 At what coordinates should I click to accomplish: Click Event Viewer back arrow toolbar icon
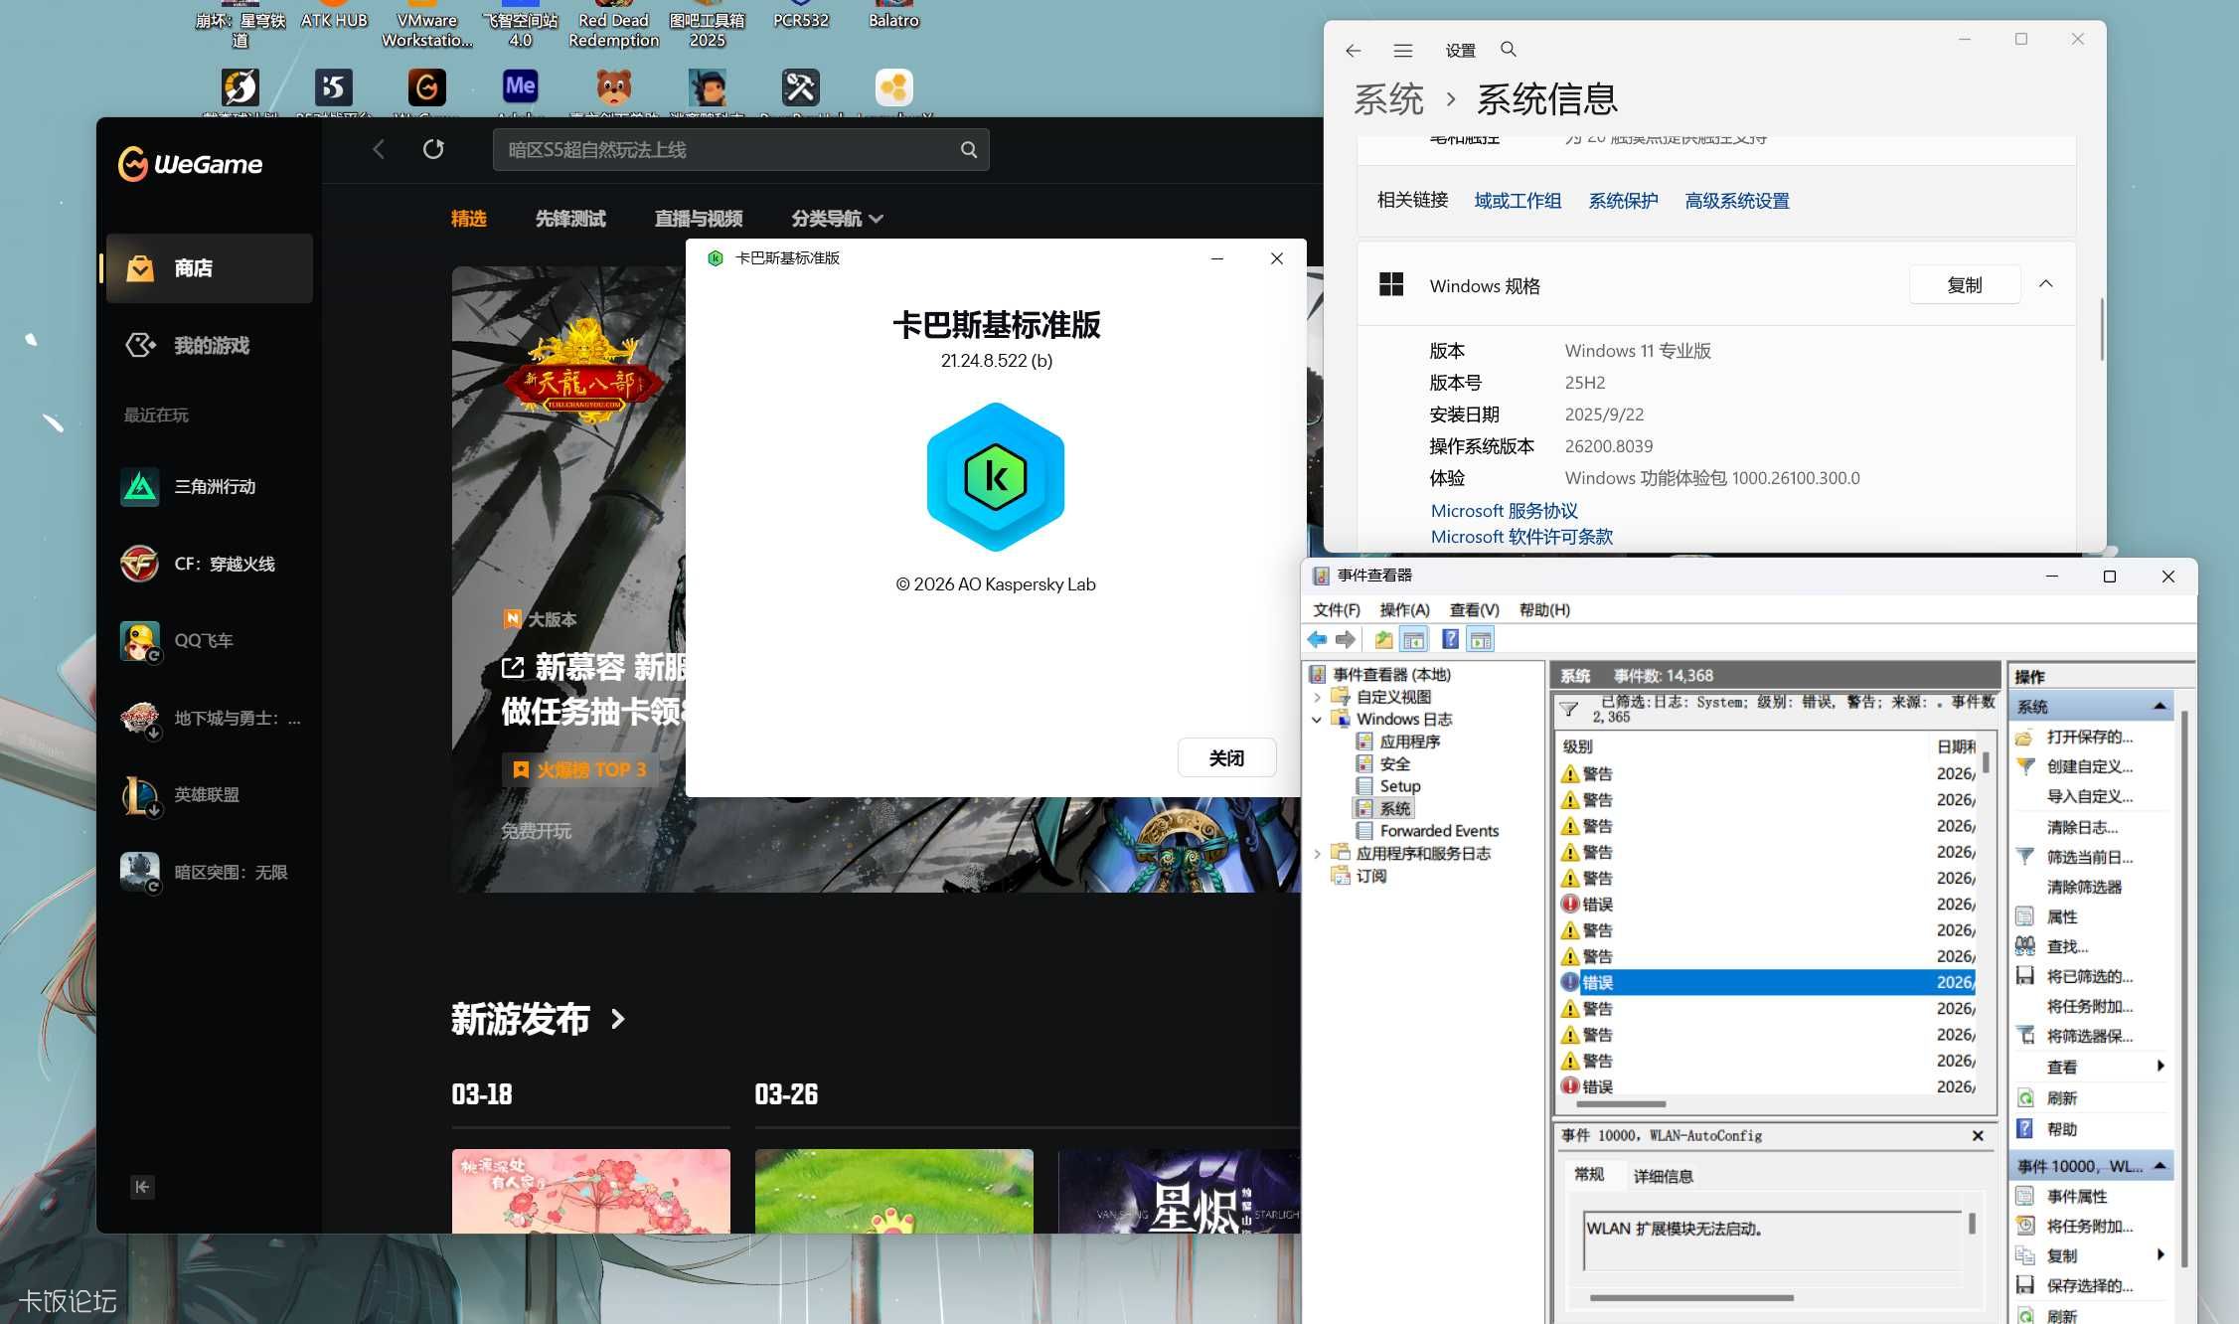[1317, 639]
